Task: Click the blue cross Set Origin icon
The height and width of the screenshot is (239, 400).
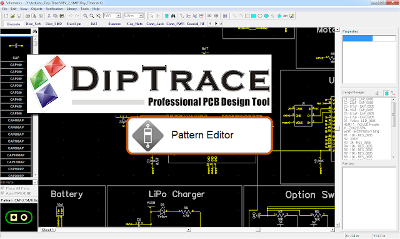Action: 158,16
